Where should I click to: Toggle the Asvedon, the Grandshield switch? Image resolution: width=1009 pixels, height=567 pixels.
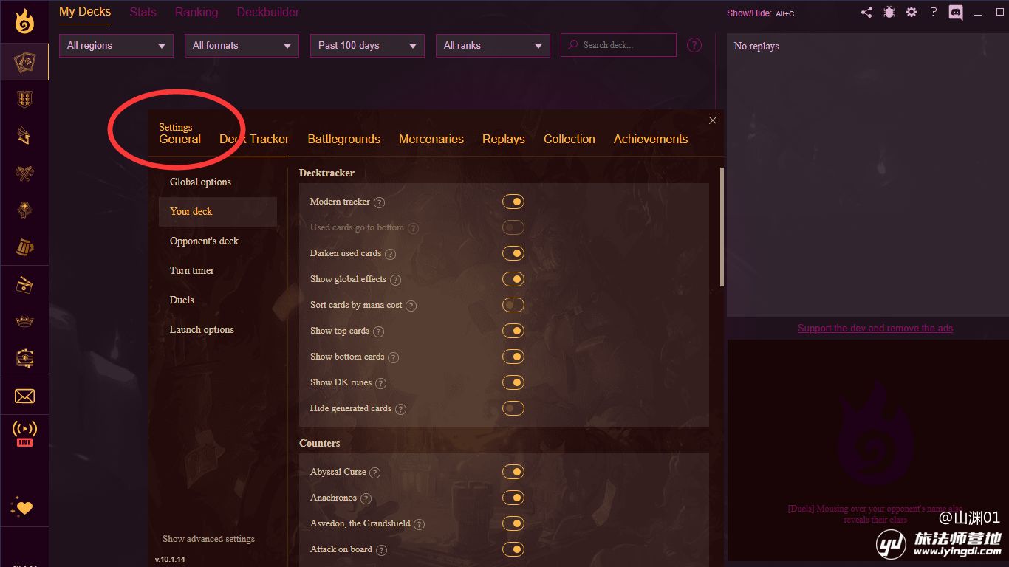(x=513, y=523)
